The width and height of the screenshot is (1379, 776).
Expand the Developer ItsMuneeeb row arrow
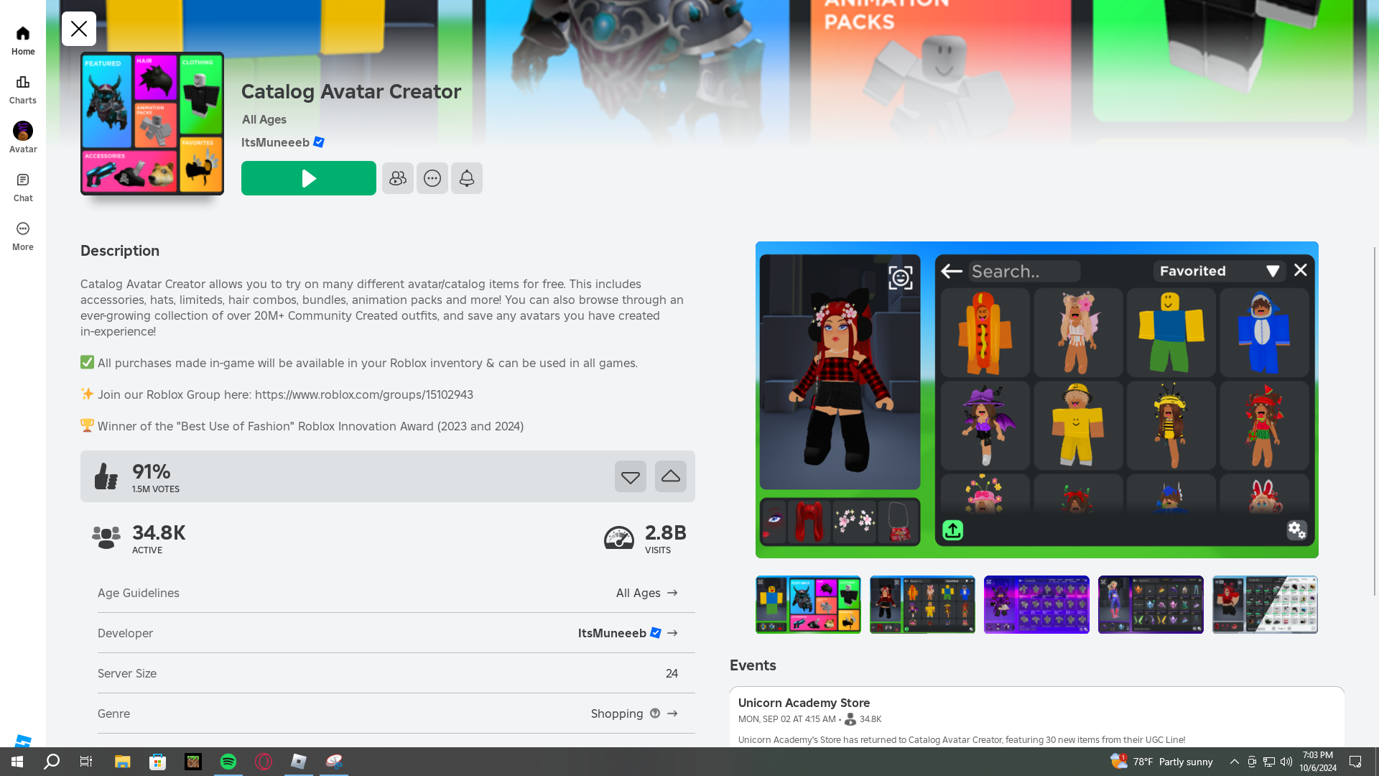[x=672, y=633]
